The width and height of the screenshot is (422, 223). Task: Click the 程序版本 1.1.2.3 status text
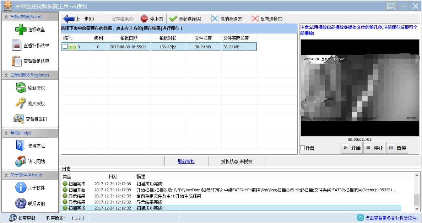point(65,218)
